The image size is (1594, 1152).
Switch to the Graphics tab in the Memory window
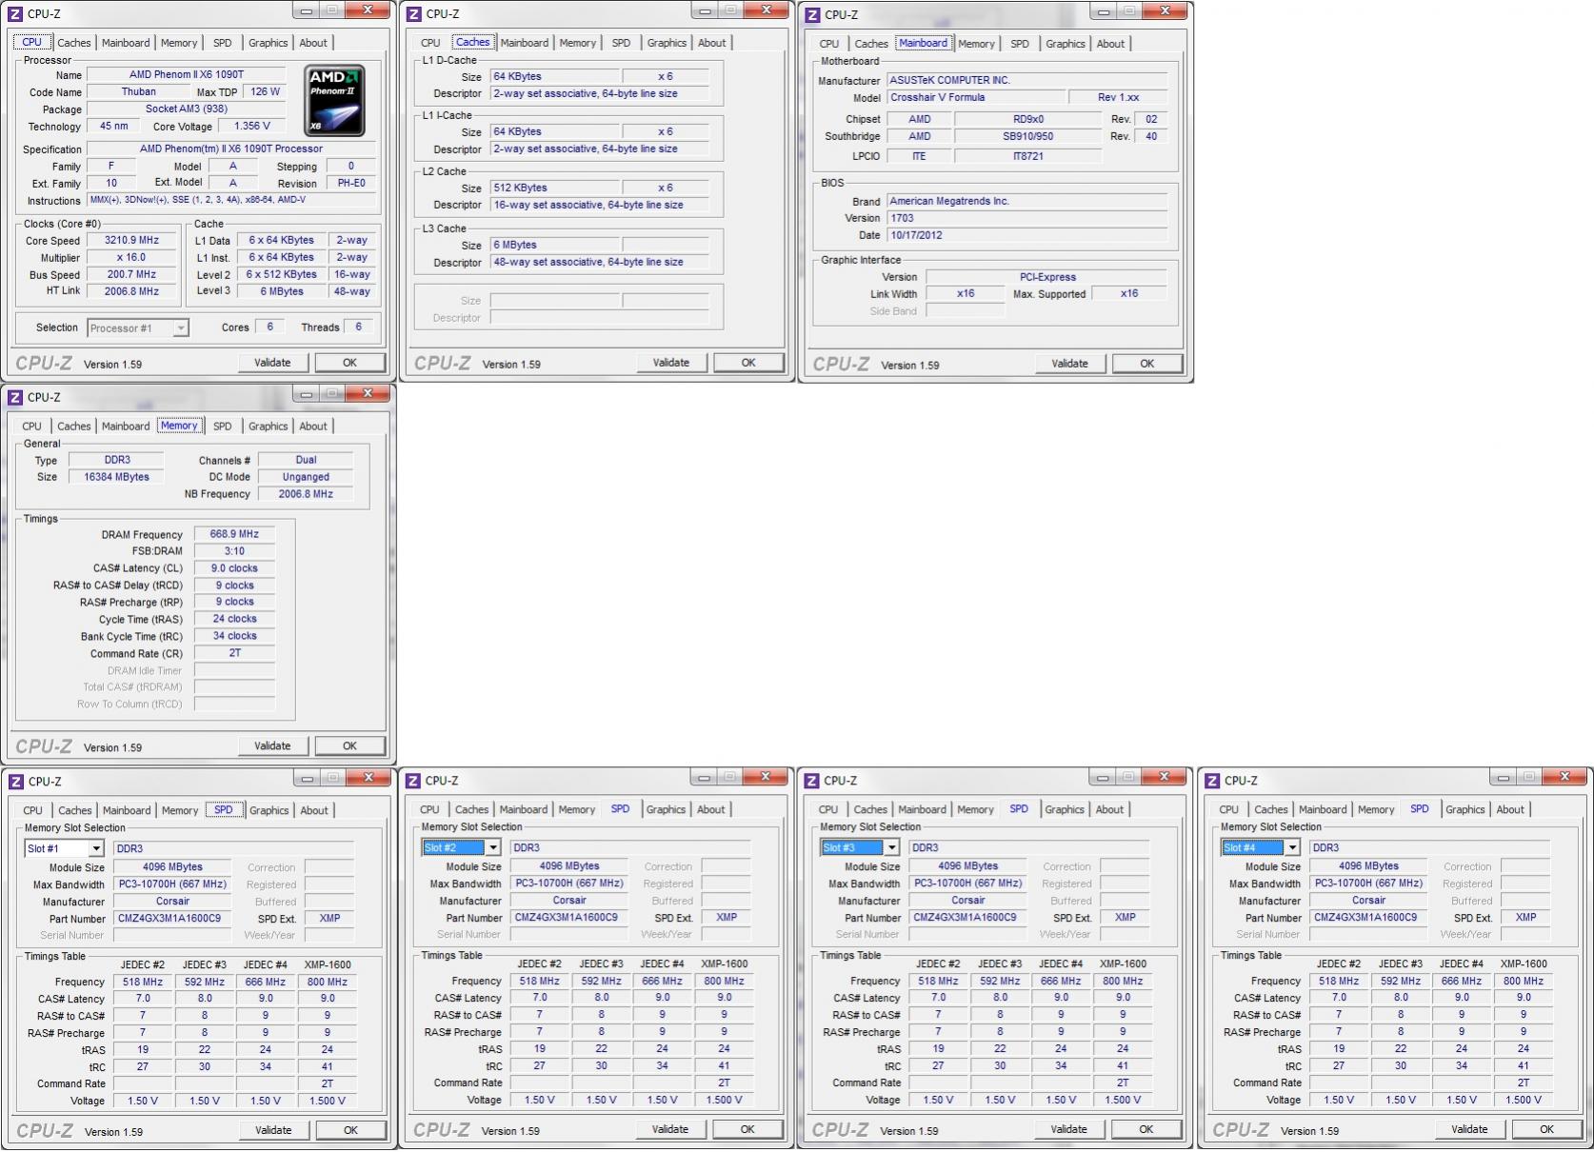click(x=268, y=427)
